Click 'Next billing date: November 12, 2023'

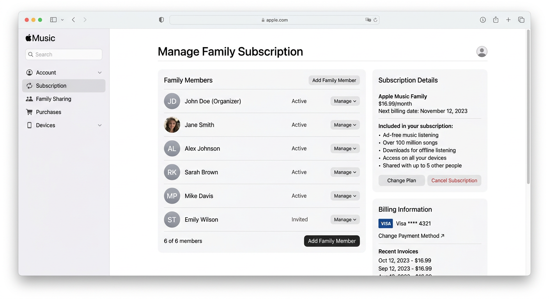423,111
